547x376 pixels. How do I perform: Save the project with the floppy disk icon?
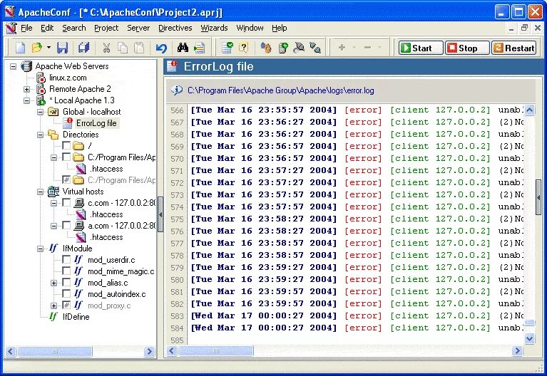point(63,48)
